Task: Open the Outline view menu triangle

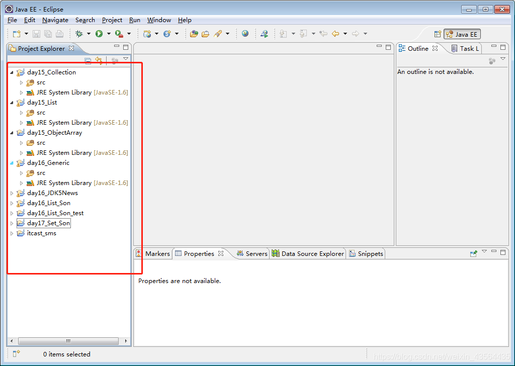Action: coord(503,59)
